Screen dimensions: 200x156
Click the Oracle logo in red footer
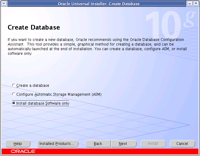pos(23,151)
